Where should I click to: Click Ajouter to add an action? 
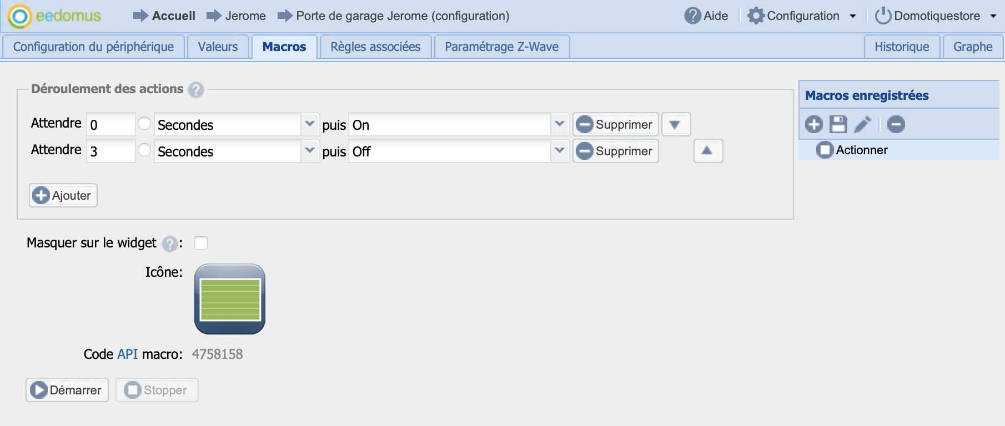(x=63, y=195)
